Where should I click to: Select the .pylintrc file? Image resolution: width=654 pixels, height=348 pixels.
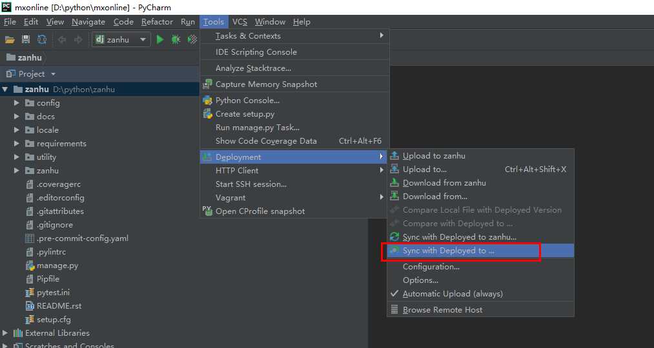[51, 252]
